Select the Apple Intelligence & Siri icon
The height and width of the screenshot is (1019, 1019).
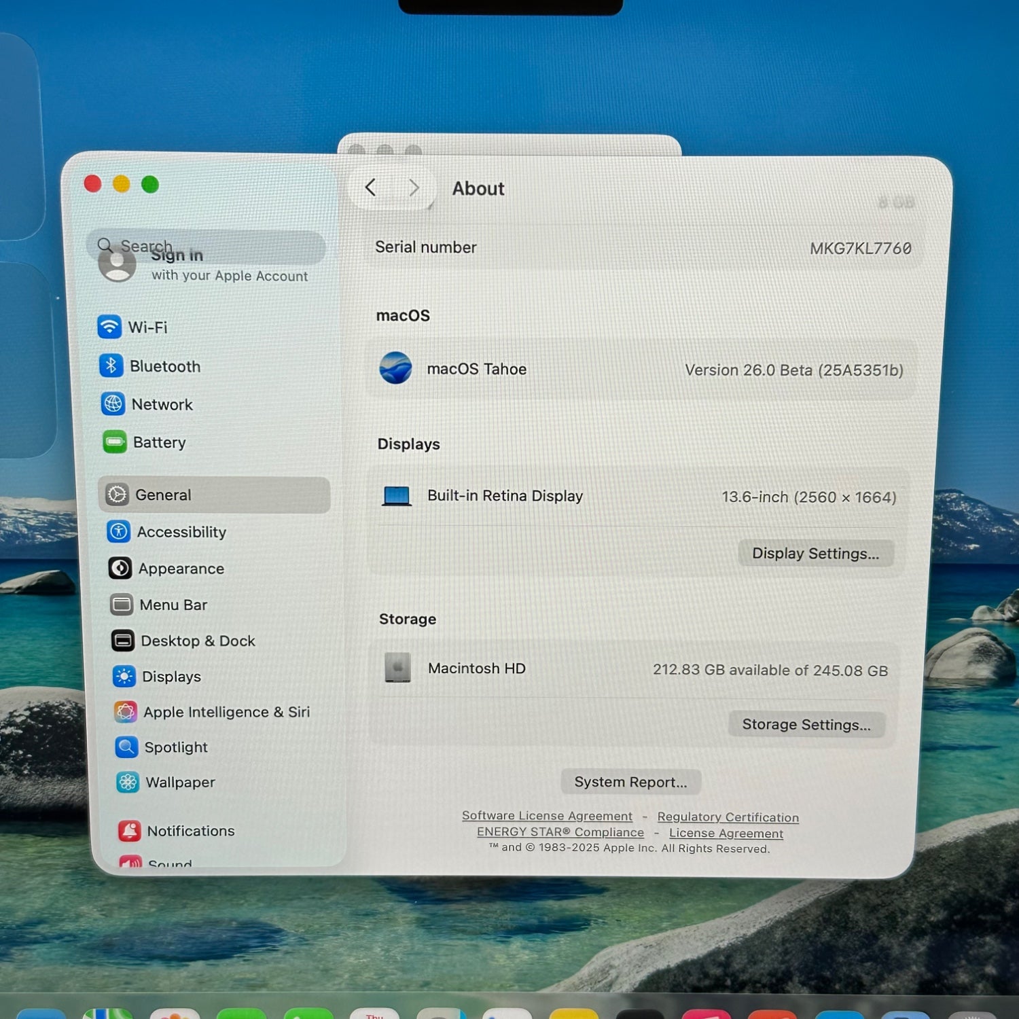click(126, 711)
